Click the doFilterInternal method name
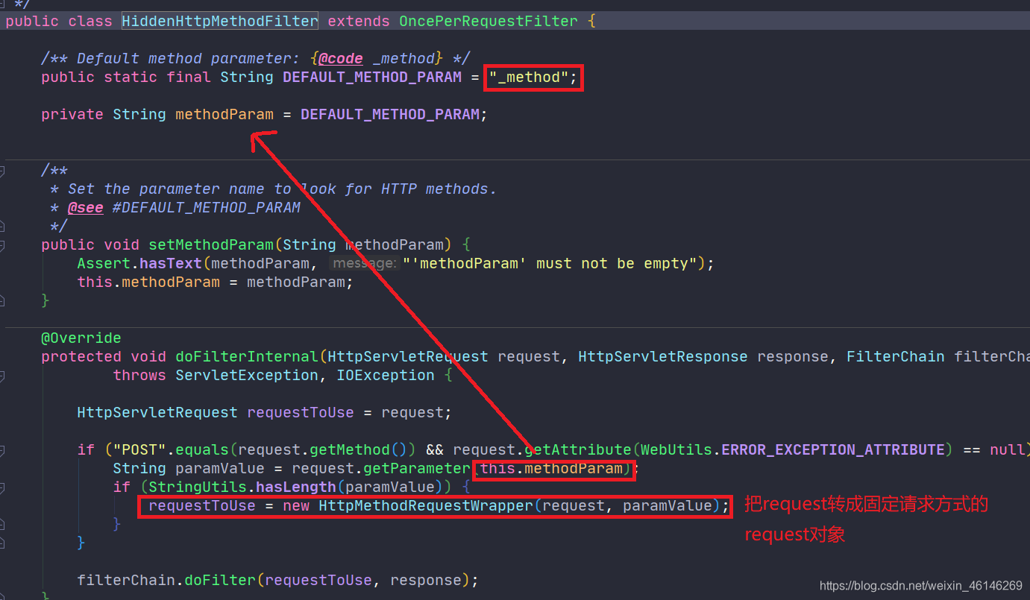Image resolution: width=1030 pixels, height=600 pixels. tap(247, 356)
